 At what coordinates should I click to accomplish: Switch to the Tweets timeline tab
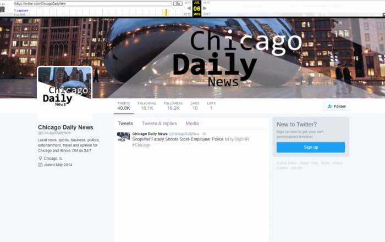[x=125, y=123]
